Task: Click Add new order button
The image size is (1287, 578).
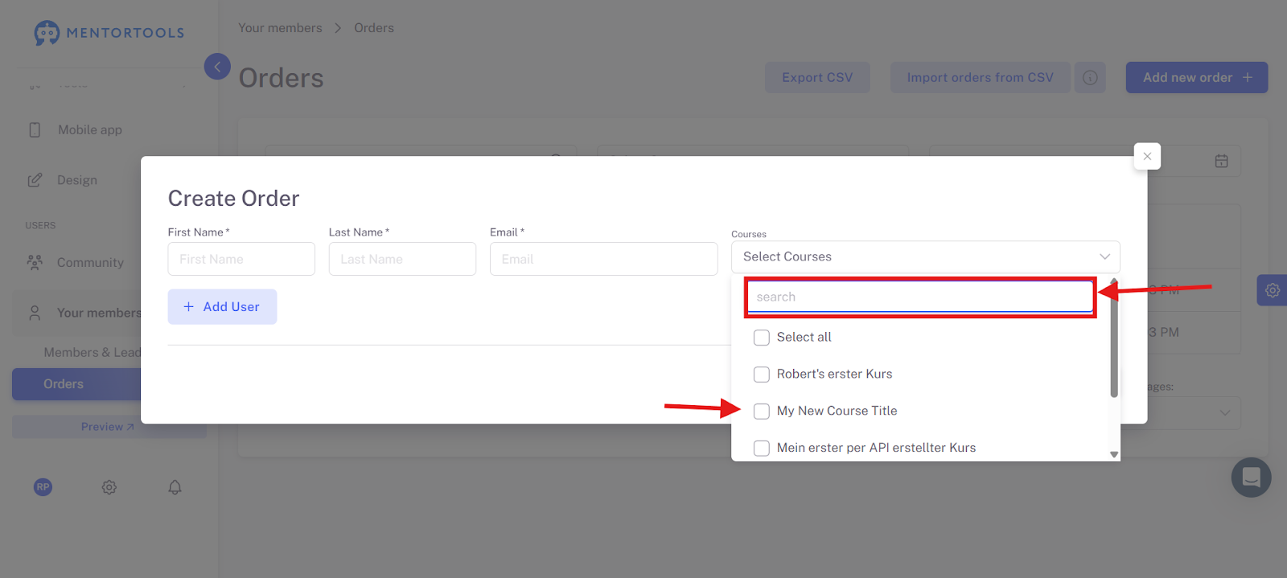Action: tap(1197, 77)
